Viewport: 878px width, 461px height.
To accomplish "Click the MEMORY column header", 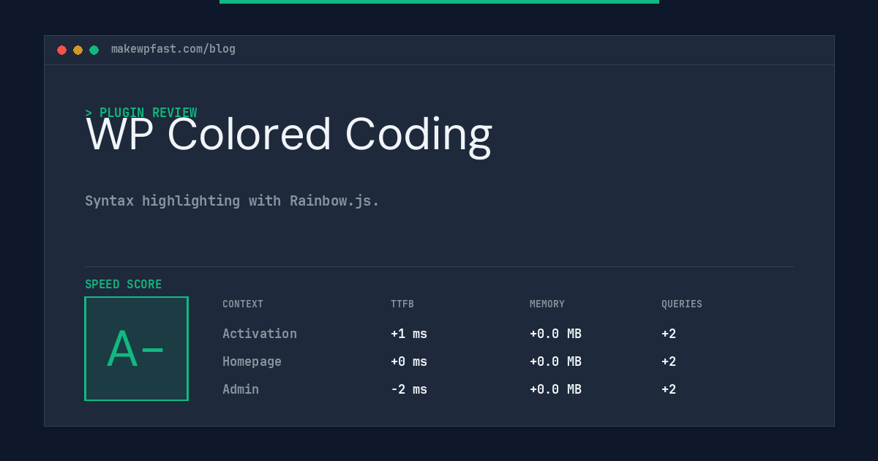I will tap(547, 304).
